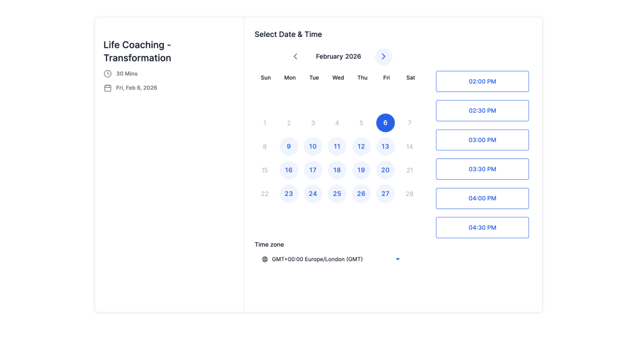The width and height of the screenshot is (641, 345).
Task: Select February 18 on the calendar
Action: point(337,170)
